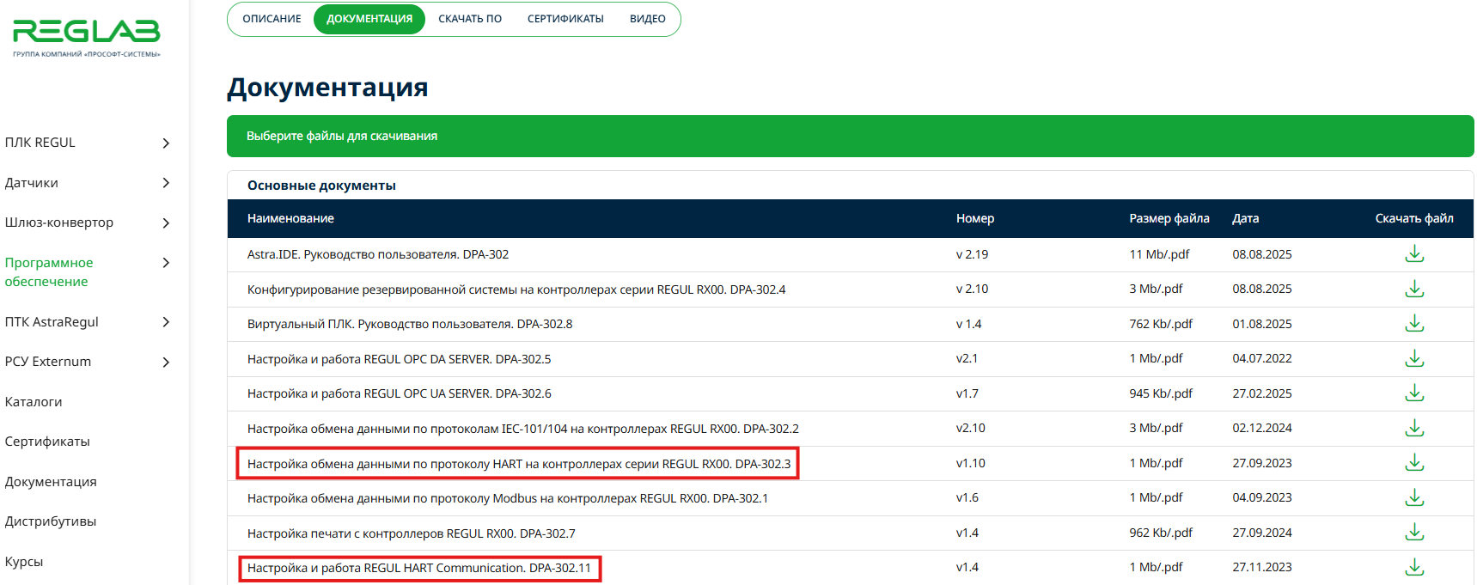Open the Сертификаты tab
The image size is (1477, 585).
[x=565, y=19]
